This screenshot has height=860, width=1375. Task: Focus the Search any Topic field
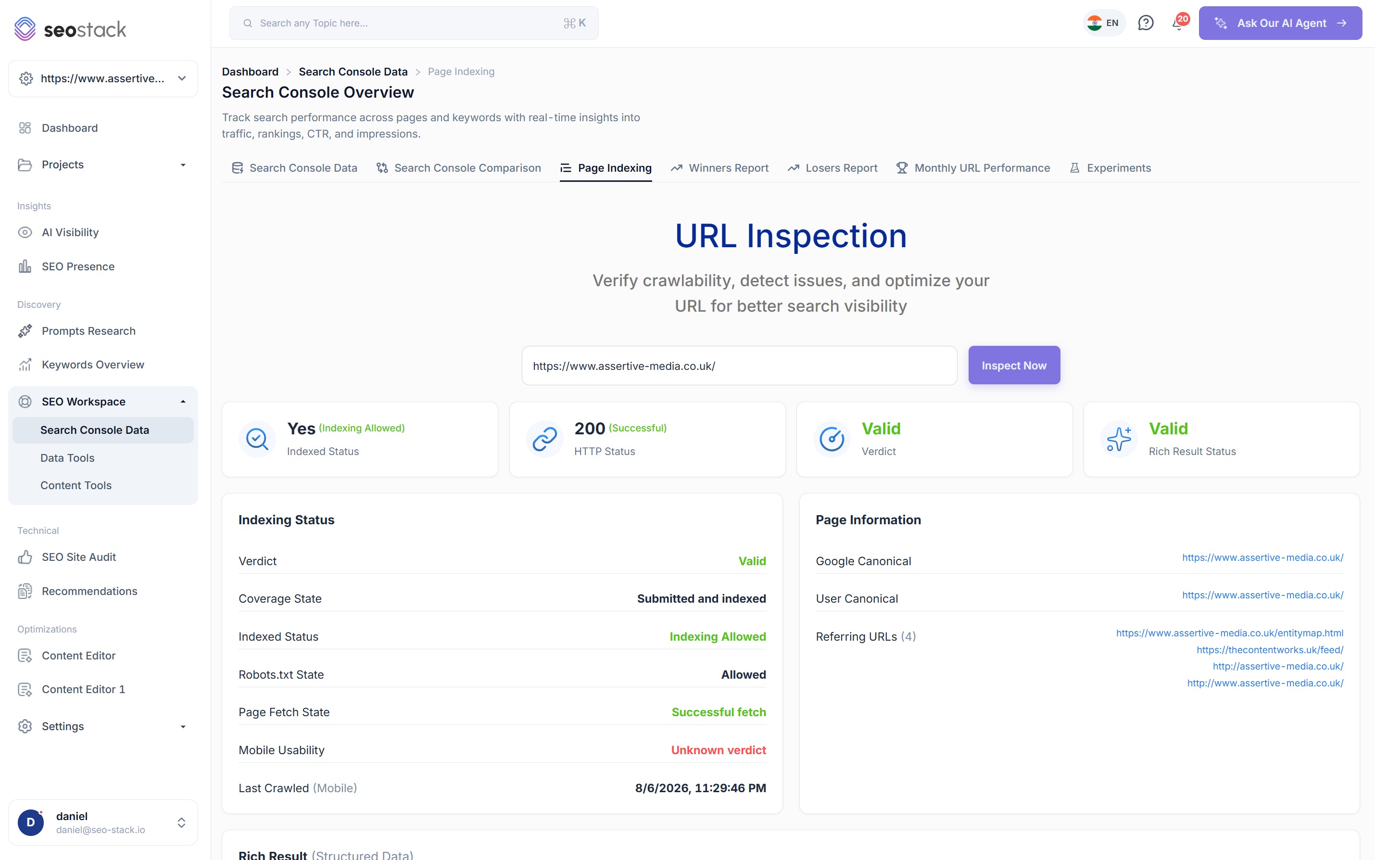(414, 23)
